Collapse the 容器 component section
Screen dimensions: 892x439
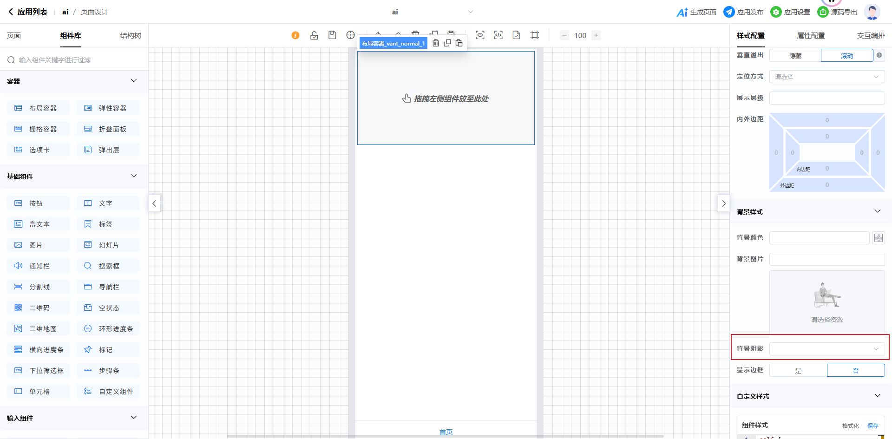(x=134, y=81)
